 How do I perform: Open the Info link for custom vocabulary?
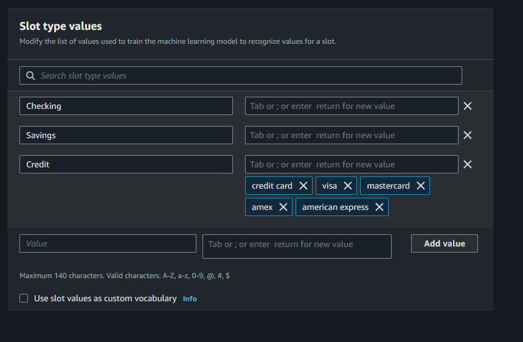coord(190,299)
